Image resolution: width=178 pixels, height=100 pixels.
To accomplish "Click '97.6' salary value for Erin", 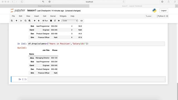I will click(80, 37).
